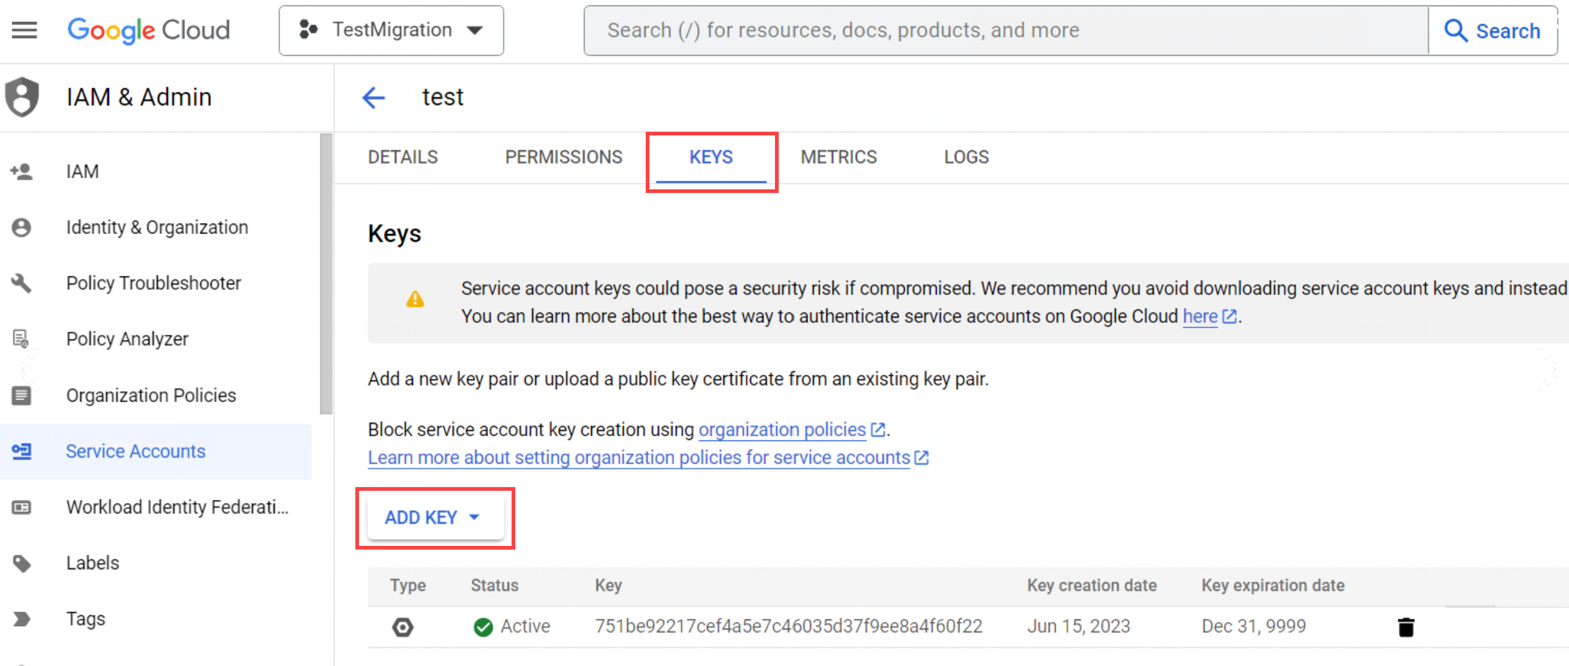Open Workload Identity Federation in sidebar
Viewport: 1569px width, 666px height.
[177, 507]
